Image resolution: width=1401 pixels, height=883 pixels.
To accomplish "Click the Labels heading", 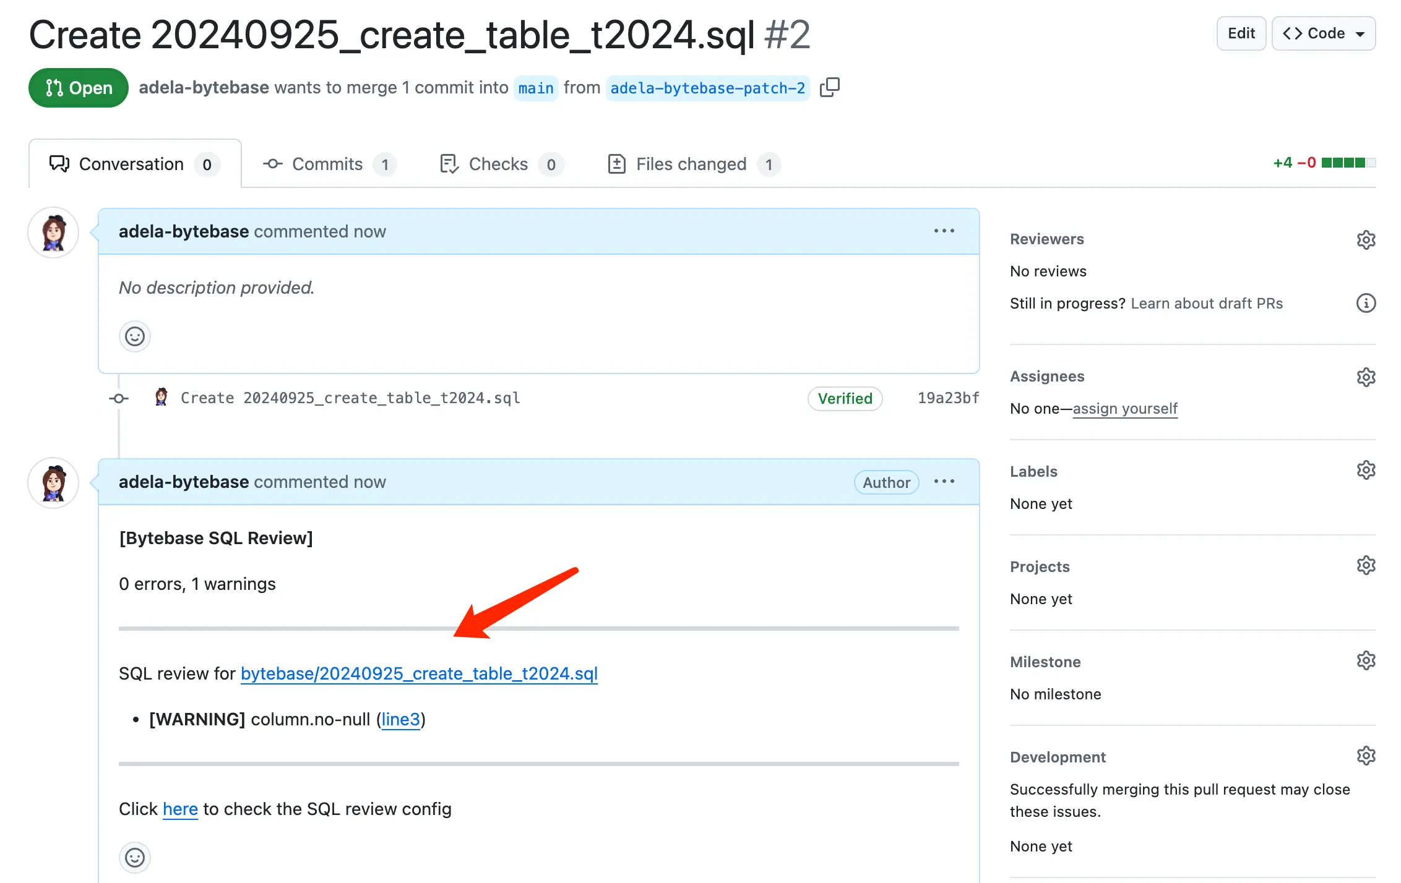I will click(x=1033, y=472).
